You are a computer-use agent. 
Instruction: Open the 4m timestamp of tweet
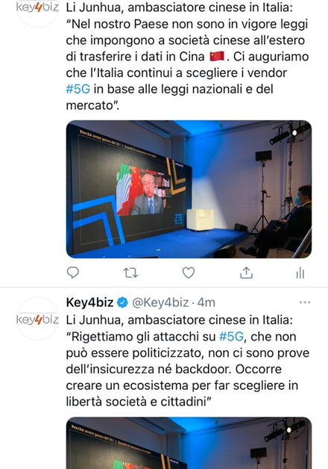coord(206,302)
